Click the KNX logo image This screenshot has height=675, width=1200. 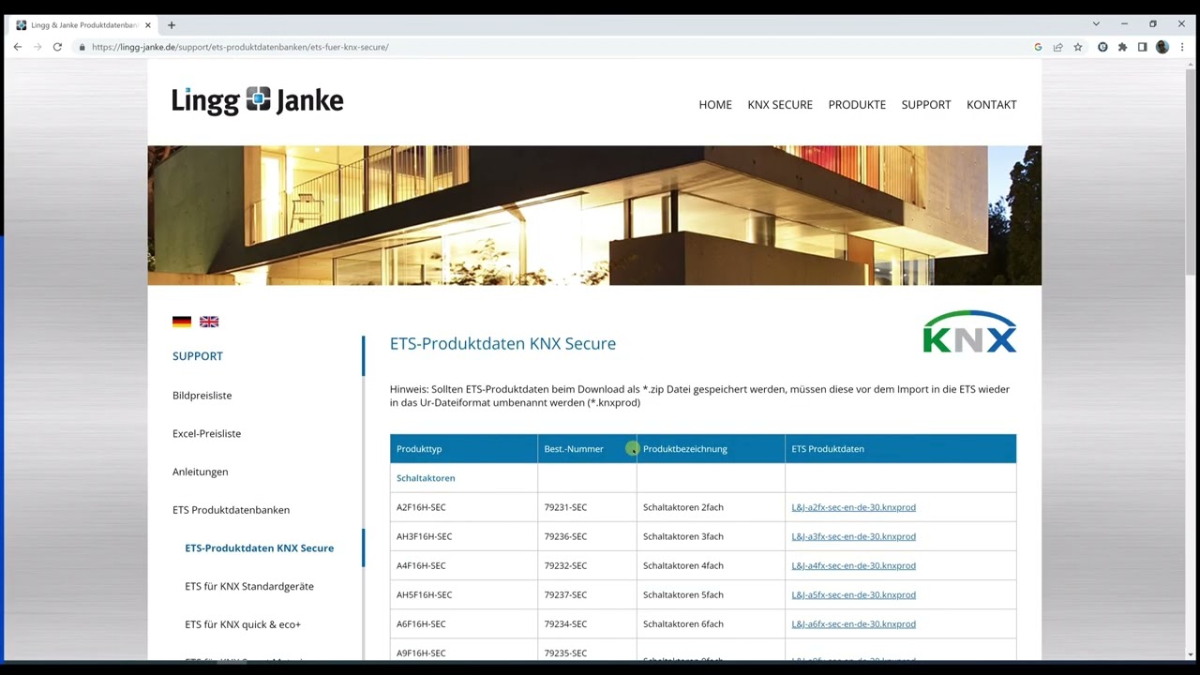click(x=969, y=332)
